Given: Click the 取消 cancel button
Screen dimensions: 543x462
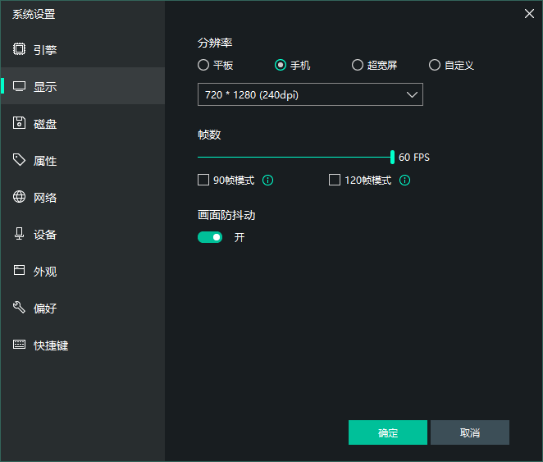Looking at the screenshot, I should pyautogui.click(x=470, y=432).
